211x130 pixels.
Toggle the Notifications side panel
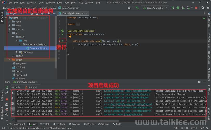209,21
